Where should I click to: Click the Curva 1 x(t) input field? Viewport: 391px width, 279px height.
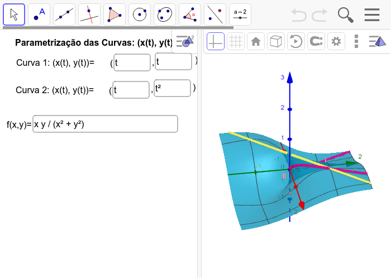(x=132, y=62)
